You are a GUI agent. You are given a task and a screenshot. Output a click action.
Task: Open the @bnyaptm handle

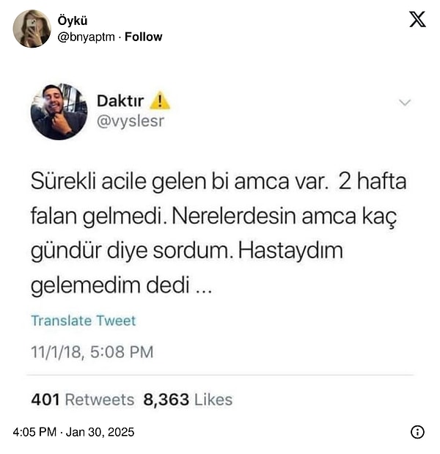point(87,37)
